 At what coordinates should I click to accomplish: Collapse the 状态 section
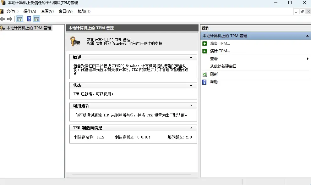click(x=191, y=86)
